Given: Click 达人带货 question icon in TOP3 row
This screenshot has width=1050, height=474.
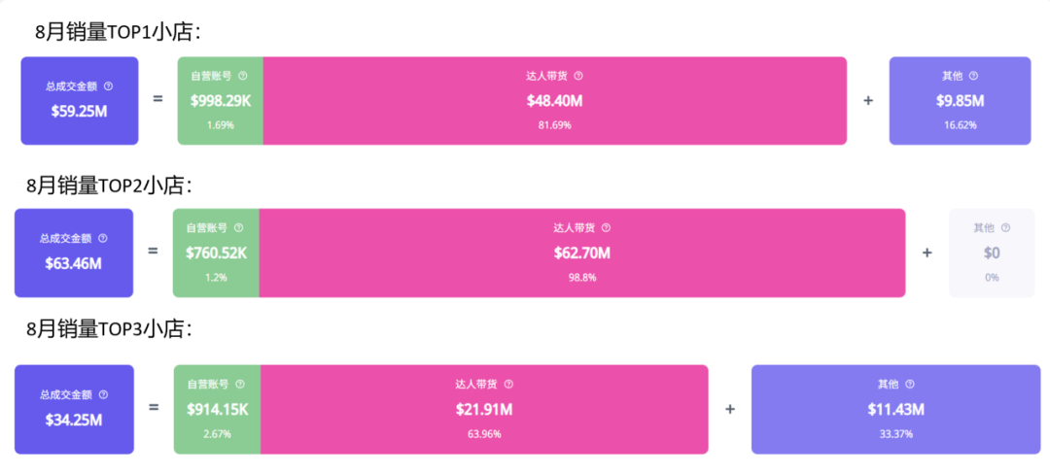Looking at the screenshot, I should coord(508,385).
